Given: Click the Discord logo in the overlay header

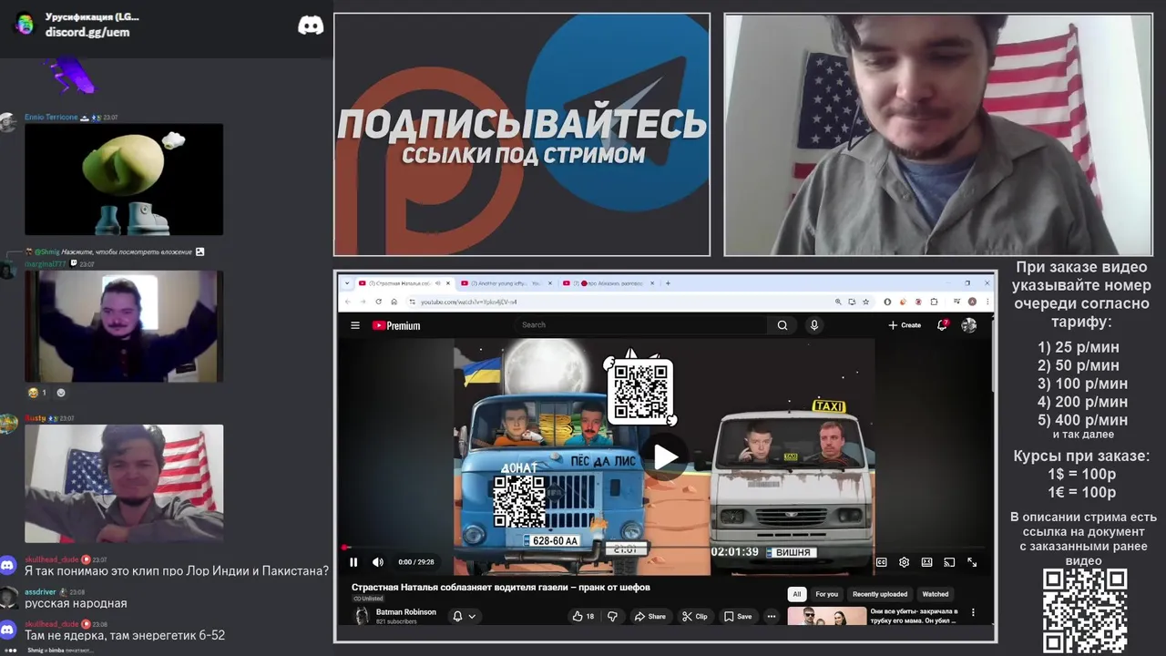Looking at the screenshot, I should click(311, 26).
